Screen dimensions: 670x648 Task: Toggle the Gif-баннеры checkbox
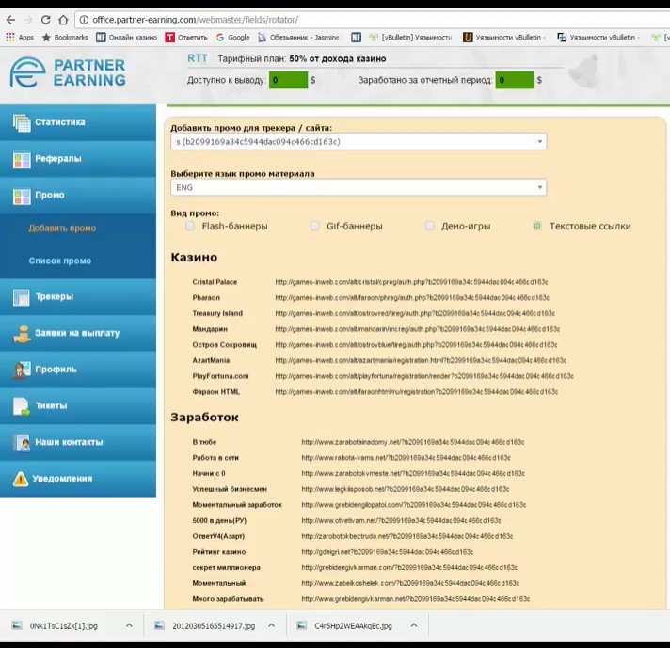pyautogui.click(x=315, y=226)
